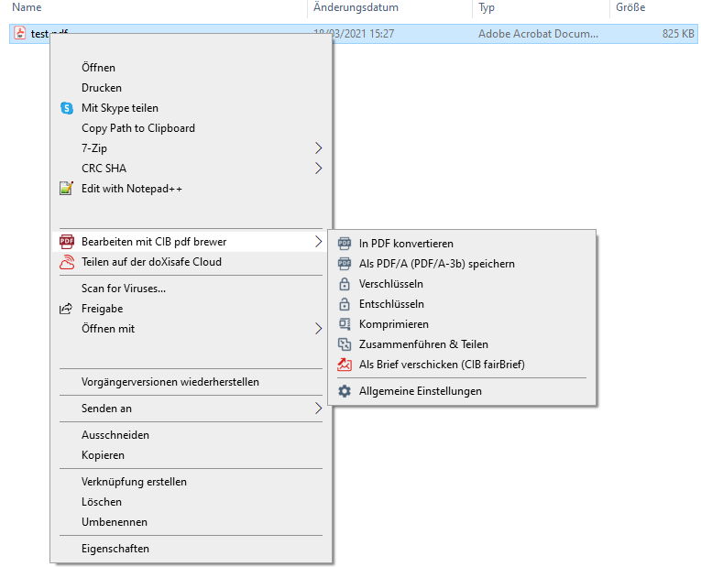Sort files by Änderungsdatum column header
Screen dimensions: 701x567
coord(356,7)
